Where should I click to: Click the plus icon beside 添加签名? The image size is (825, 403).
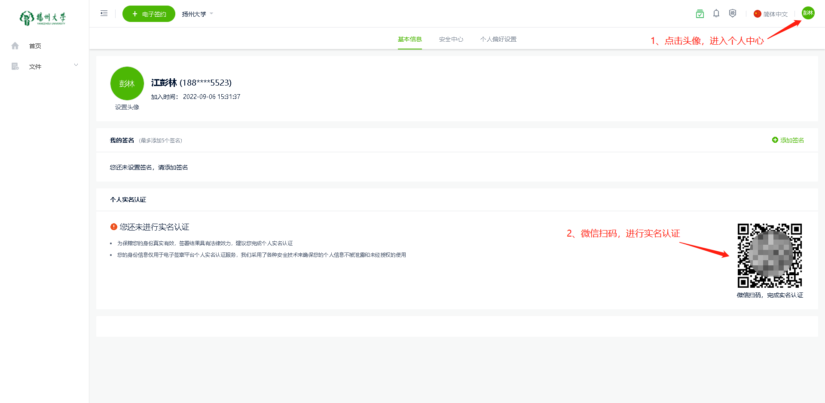click(775, 140)
